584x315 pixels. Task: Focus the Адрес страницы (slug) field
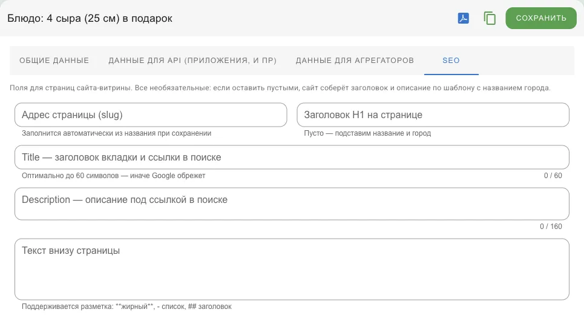(151, 115)
